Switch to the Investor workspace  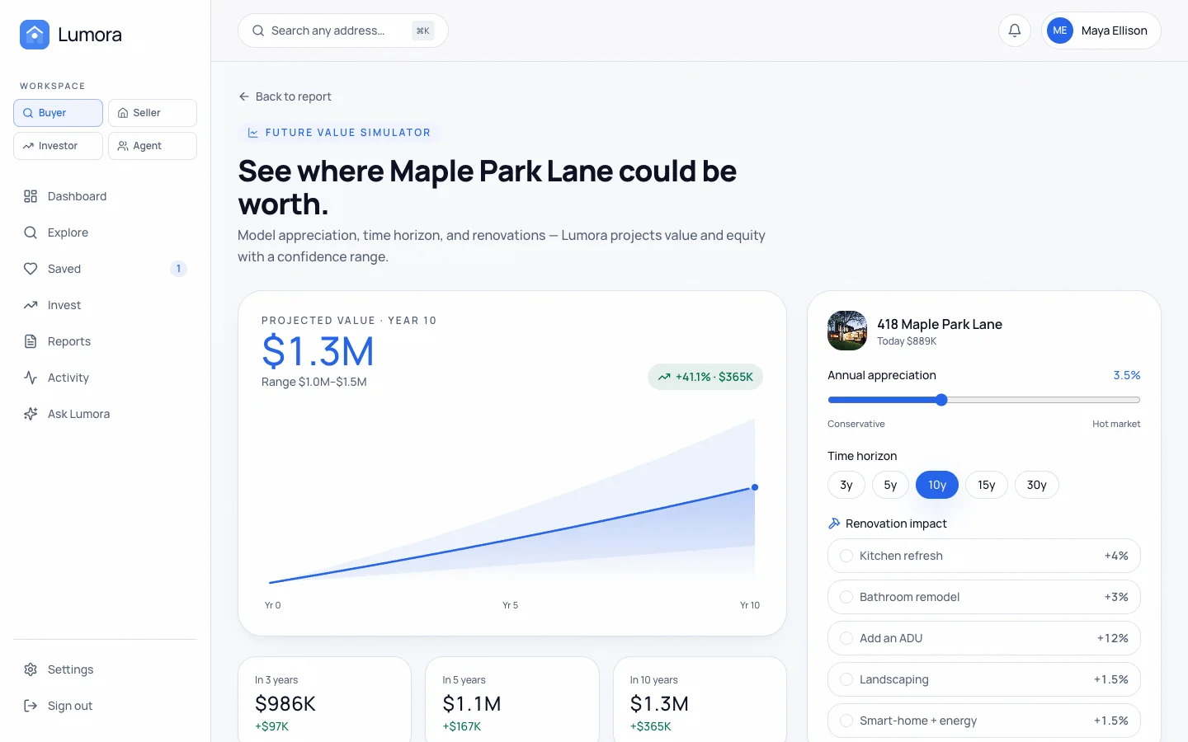(58, 146)
